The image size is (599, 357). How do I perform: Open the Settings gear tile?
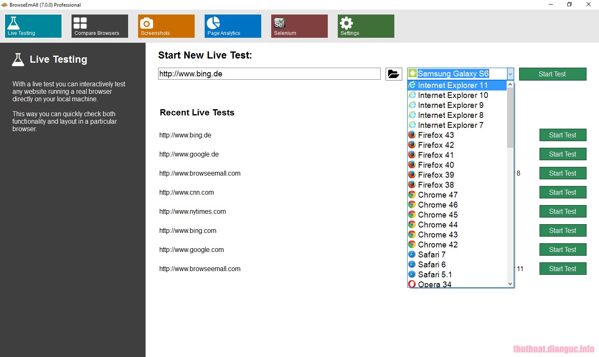pos(366,26)
